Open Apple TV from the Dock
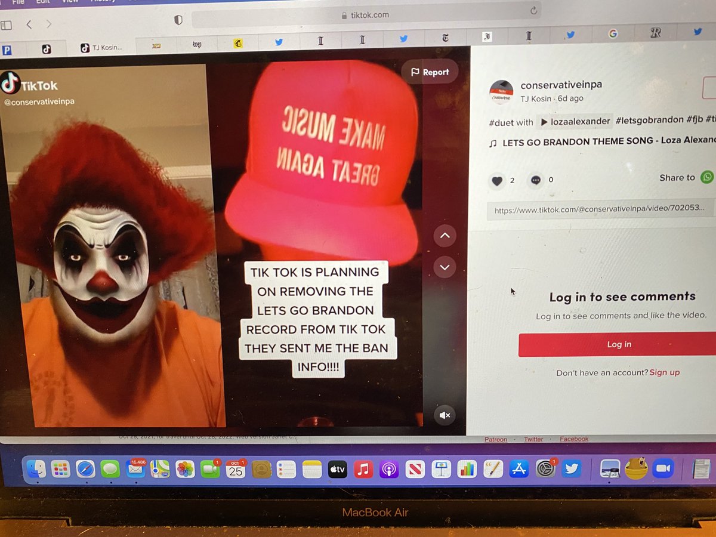 337,470
